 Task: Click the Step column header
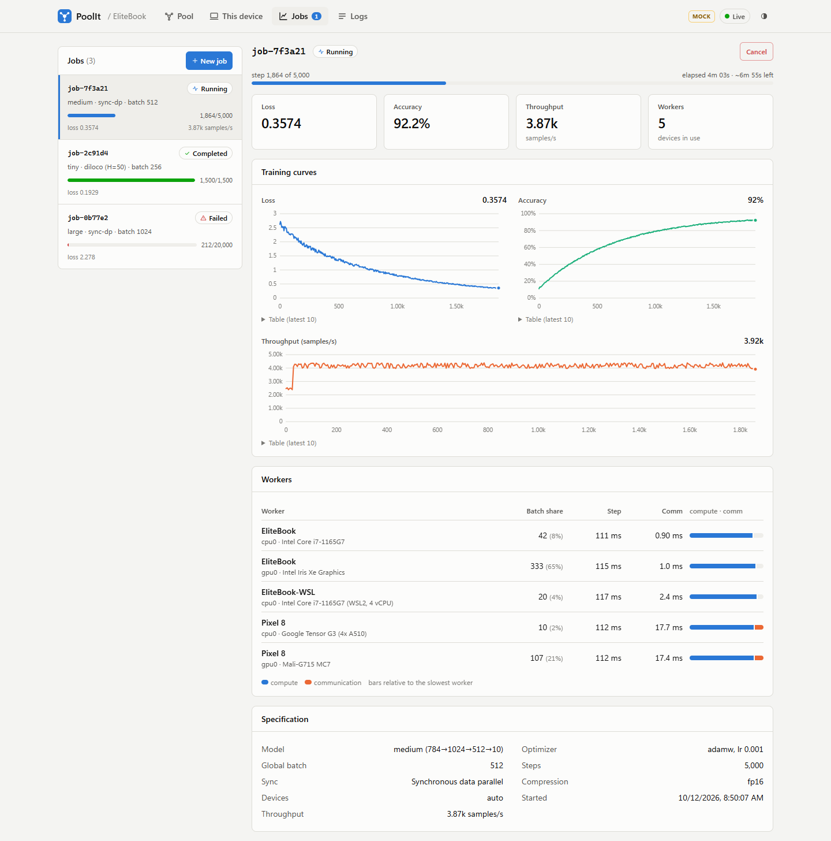(x=614, y=511)
